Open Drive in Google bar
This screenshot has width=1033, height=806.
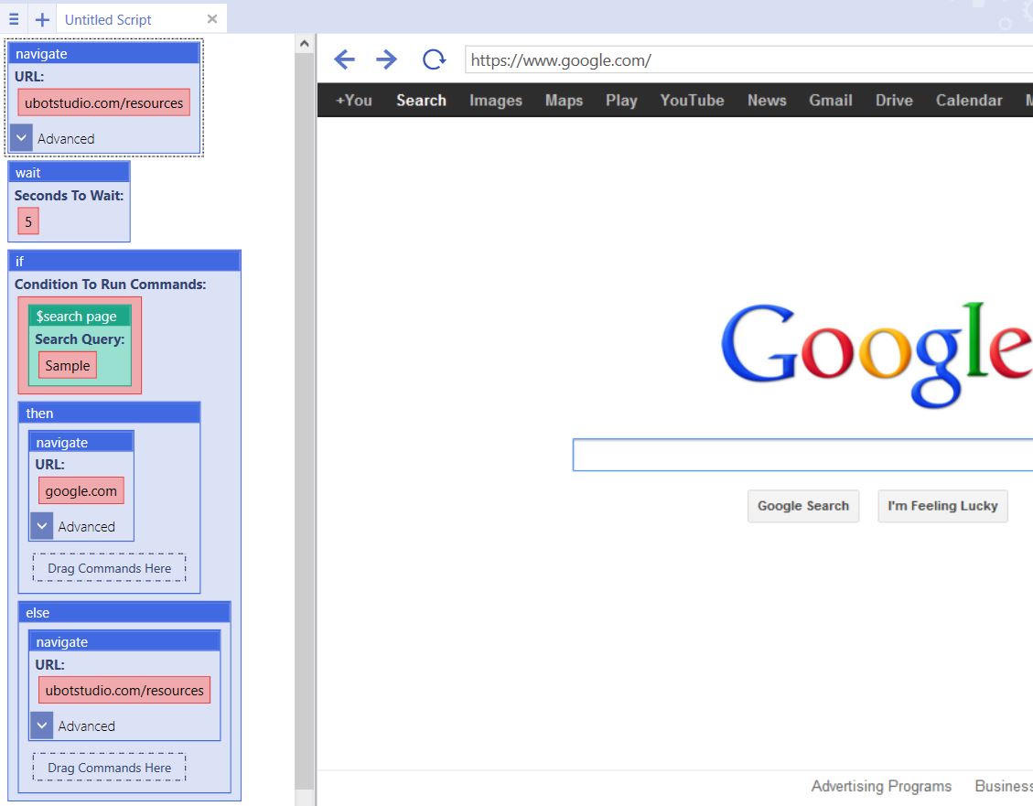coord(894,100)
